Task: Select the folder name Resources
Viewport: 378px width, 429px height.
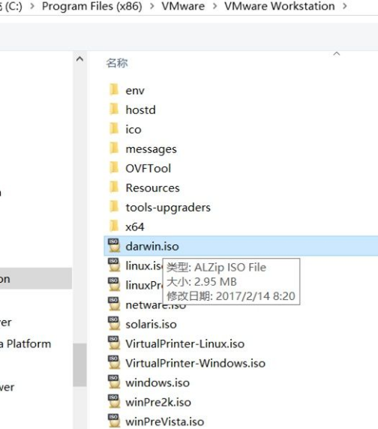Action: pyautogui.click(x=152, y=188)
